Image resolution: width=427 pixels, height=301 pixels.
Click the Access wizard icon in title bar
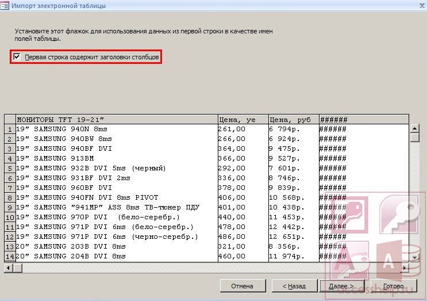pyautogui.click(x=5, y=5)
